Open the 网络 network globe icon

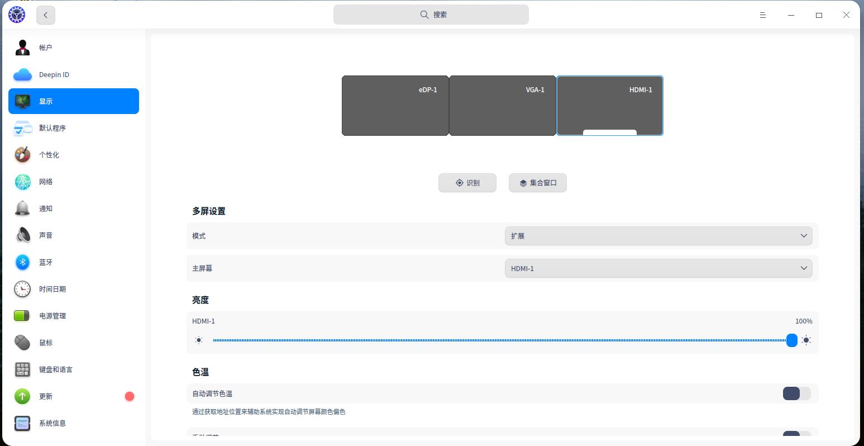[x=22, y=182]
